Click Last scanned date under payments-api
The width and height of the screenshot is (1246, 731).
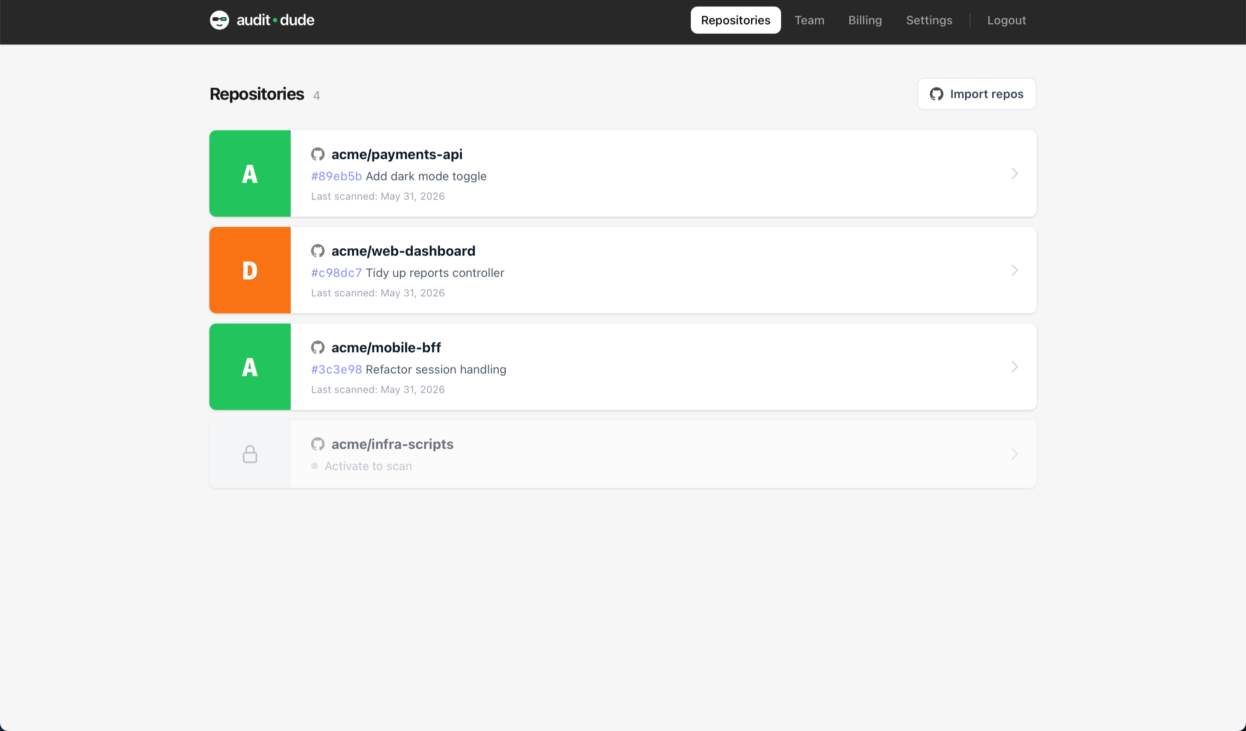coord(378,196)
